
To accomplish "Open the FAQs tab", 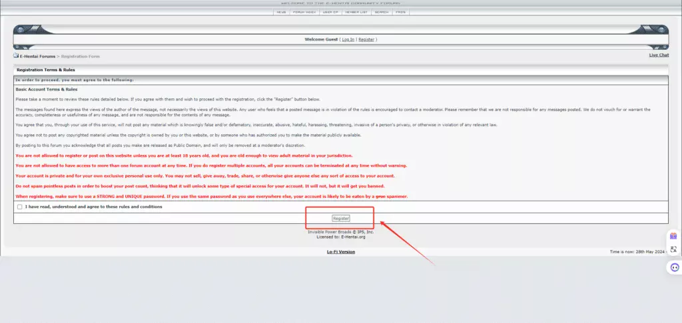I will [x=401, y=12].
